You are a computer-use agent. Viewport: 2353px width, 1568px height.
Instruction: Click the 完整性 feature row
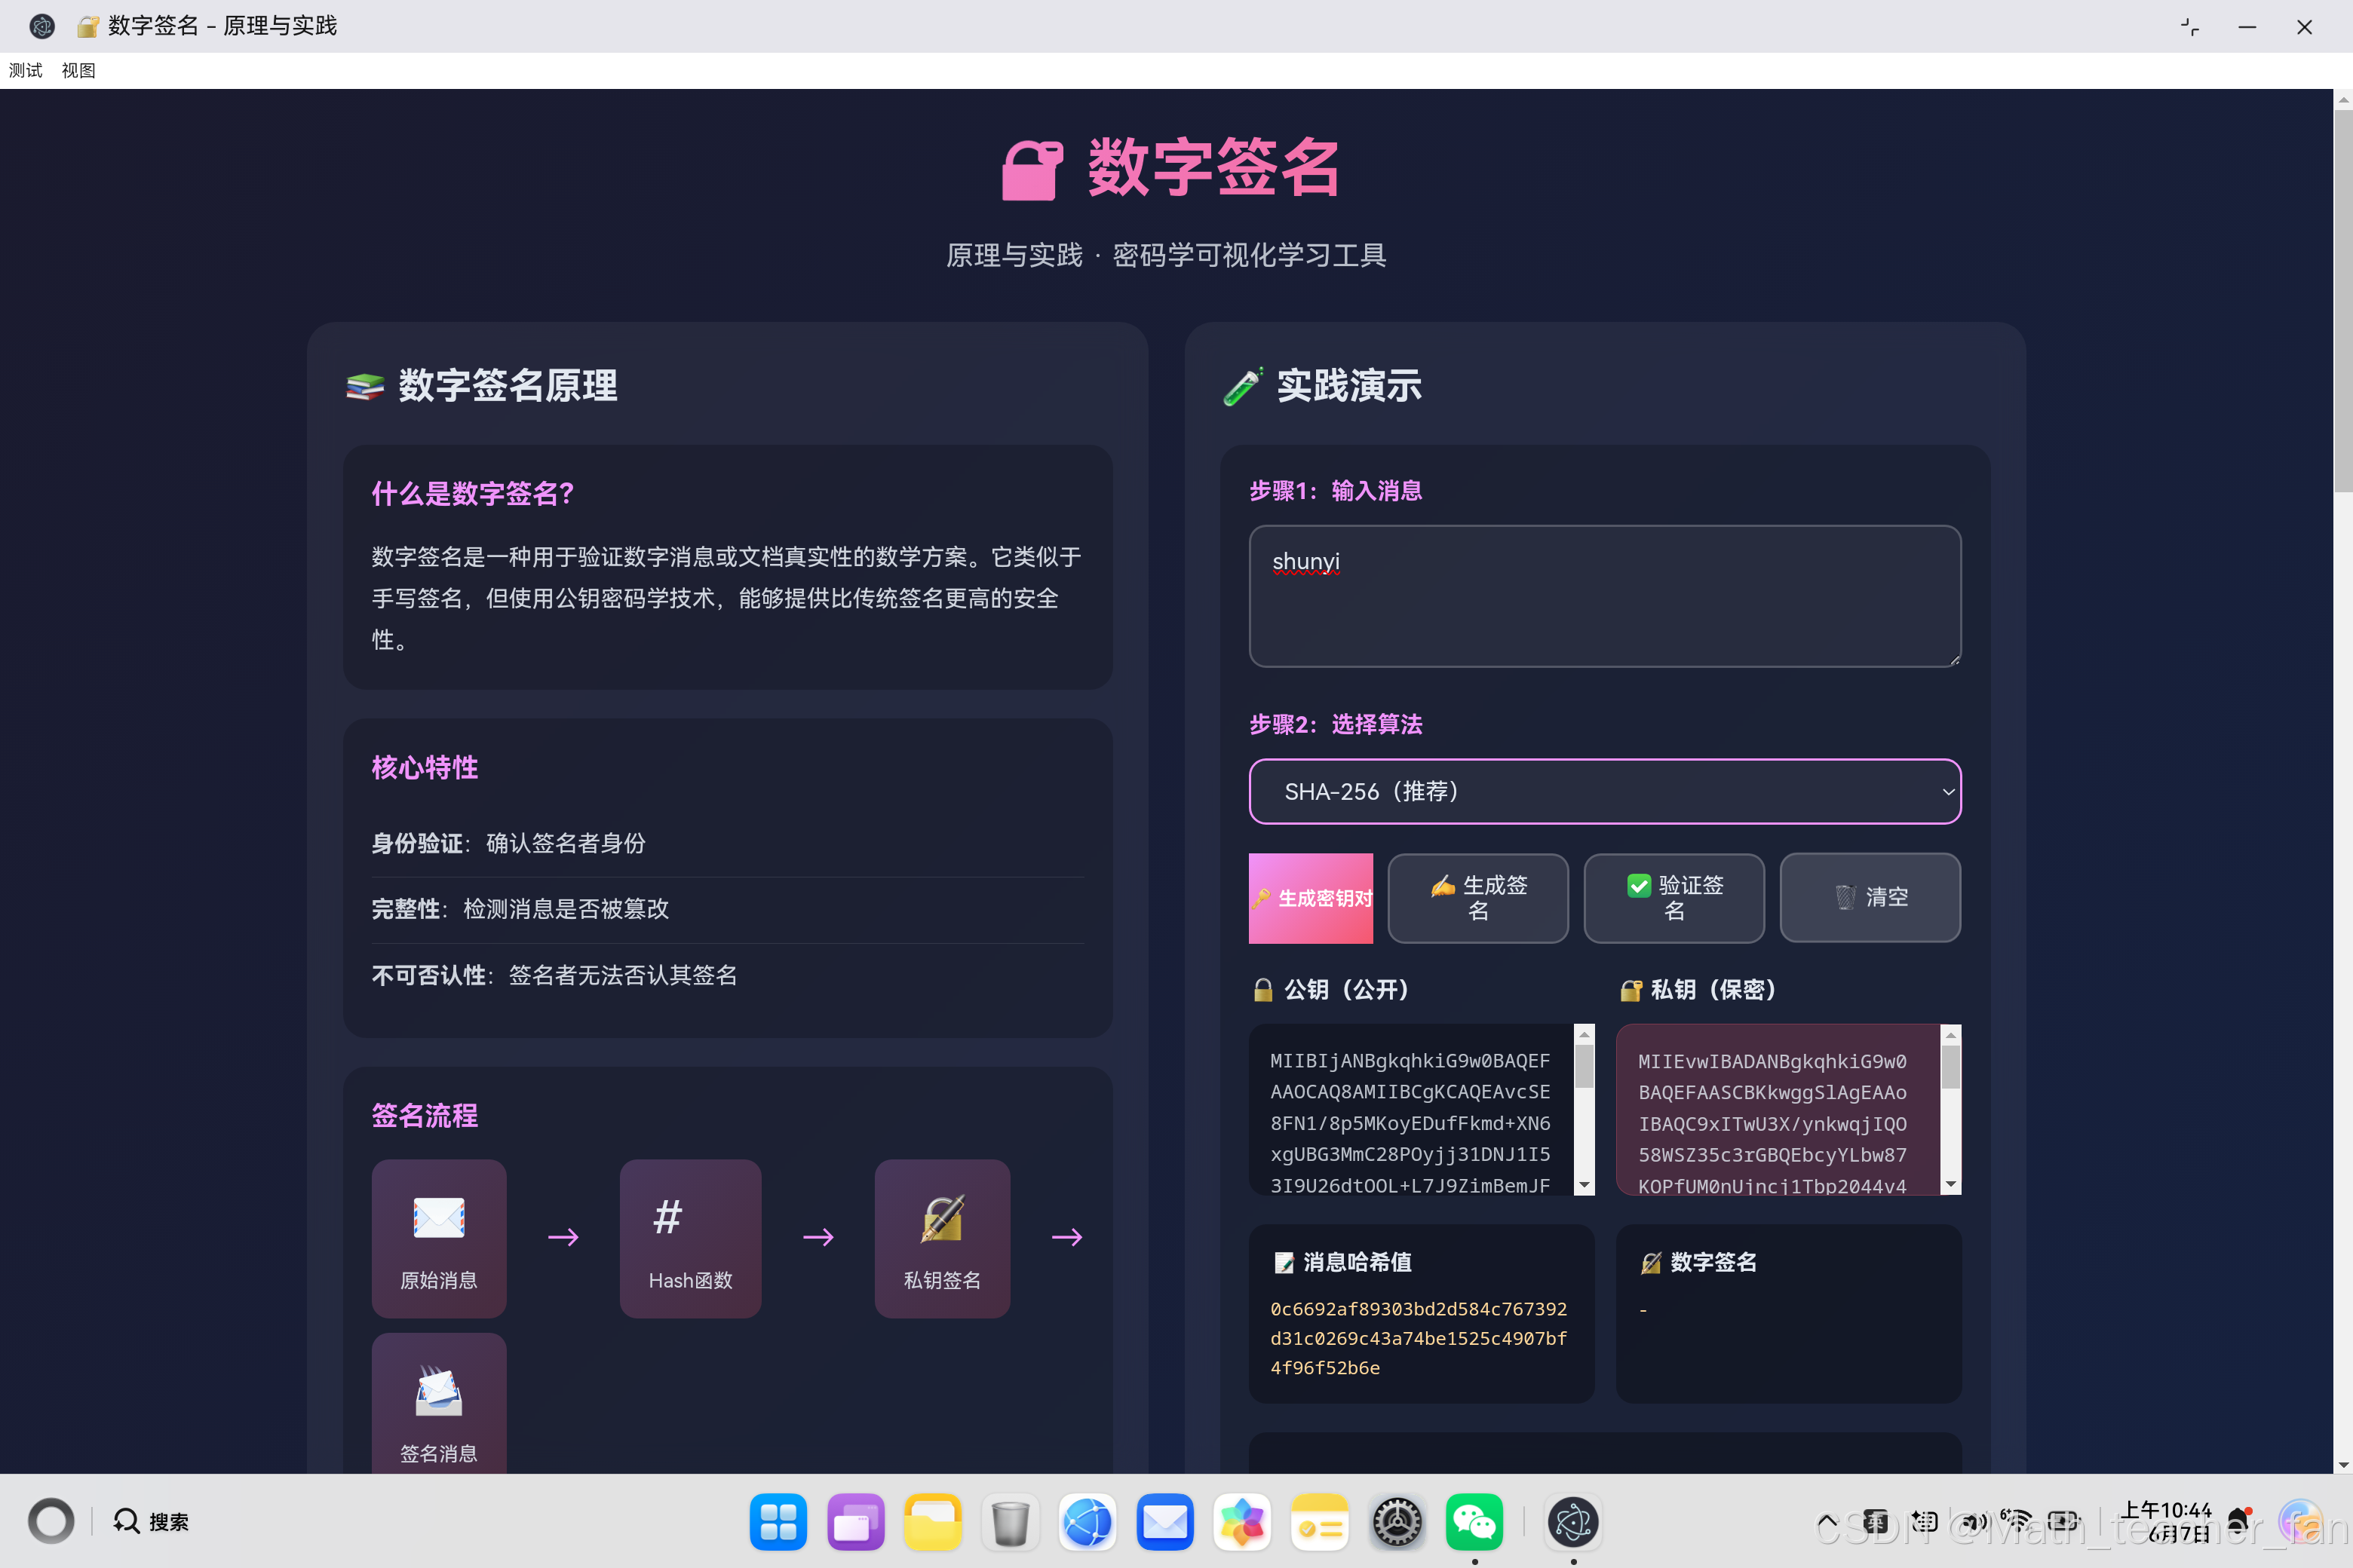click(x=727, y=909)
